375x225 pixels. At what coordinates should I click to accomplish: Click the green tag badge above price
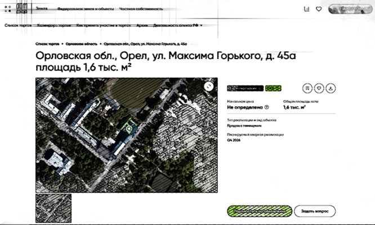tap(273, 88)
